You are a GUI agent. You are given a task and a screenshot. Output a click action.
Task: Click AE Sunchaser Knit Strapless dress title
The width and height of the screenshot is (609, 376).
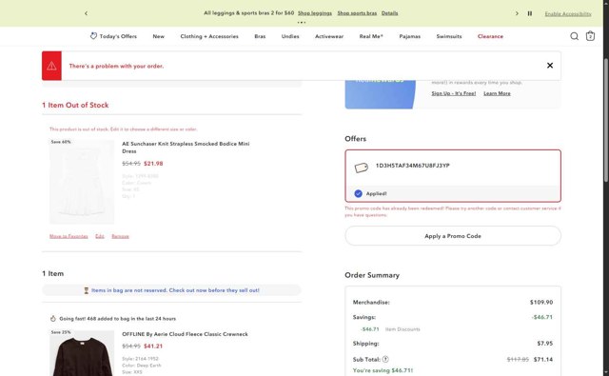[186, 148]
